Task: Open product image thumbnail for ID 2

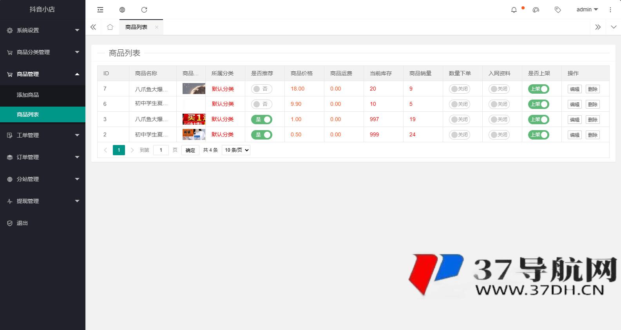Action: tap(194, 134)
